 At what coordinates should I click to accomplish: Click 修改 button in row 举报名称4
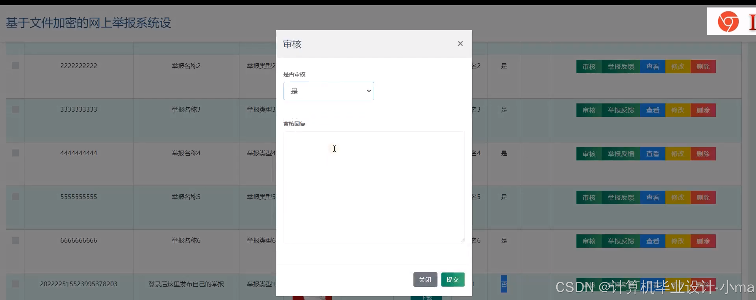click(x=678, y=154)
